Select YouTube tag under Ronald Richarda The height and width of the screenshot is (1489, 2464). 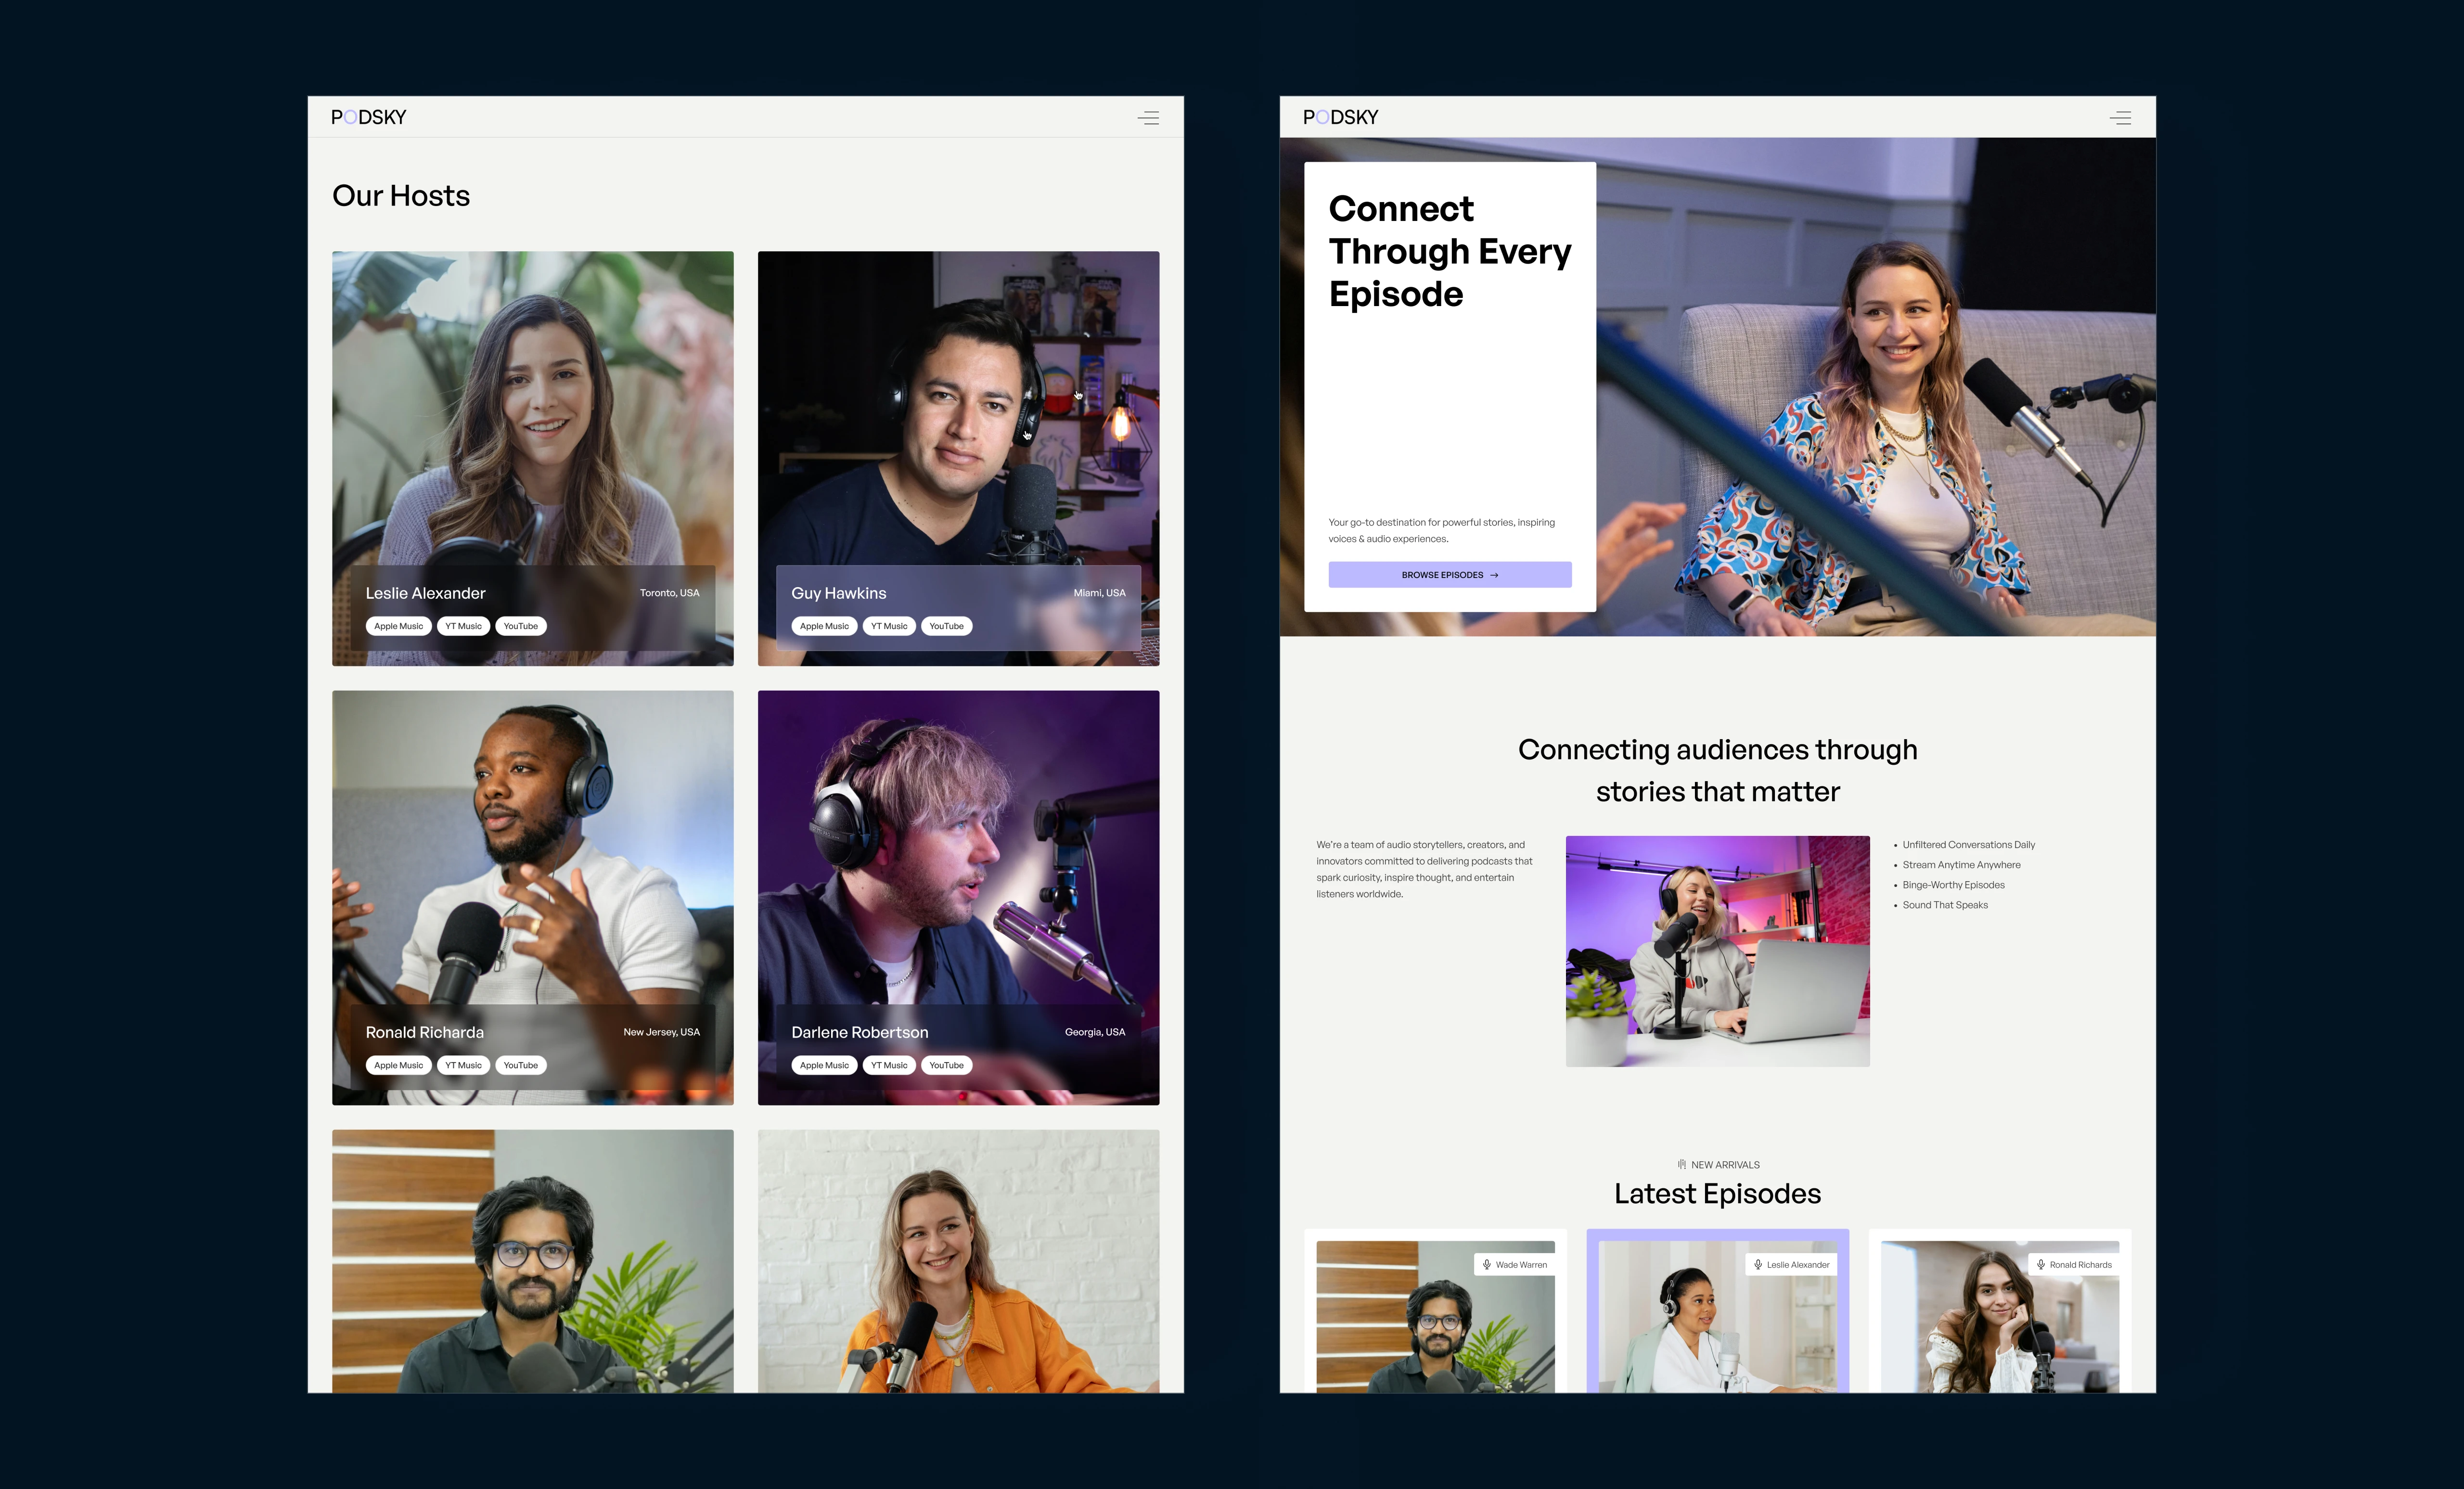(520, 1065)
